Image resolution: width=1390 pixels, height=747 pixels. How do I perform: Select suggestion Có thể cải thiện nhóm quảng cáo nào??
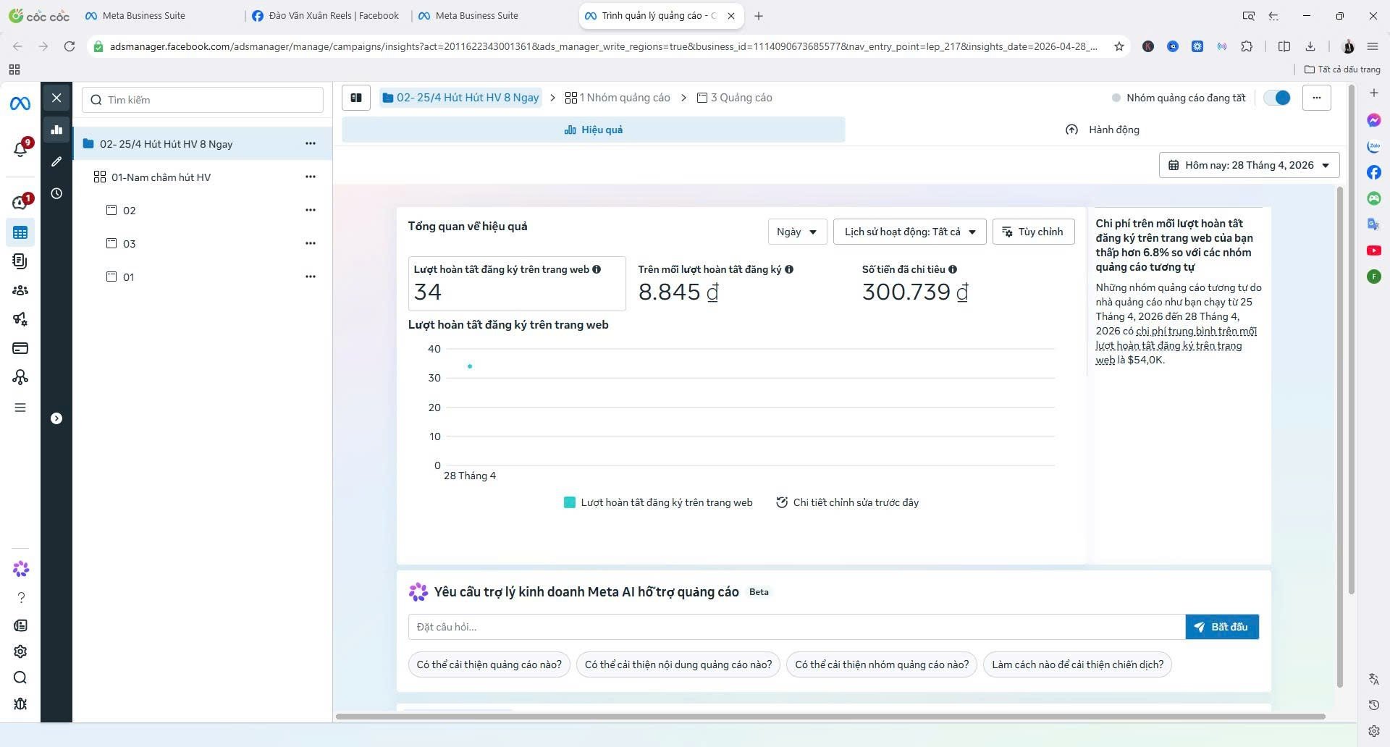point(882,664)
